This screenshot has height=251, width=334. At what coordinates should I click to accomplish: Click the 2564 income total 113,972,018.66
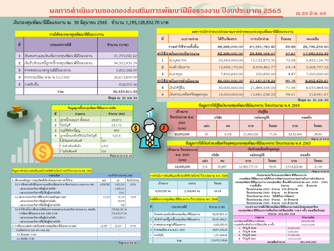point(219,241)
